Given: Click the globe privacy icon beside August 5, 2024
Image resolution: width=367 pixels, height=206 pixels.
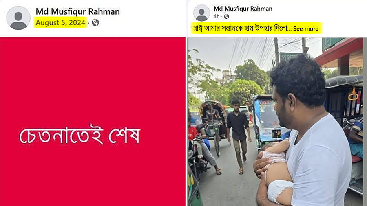Looking at the screenshot, I should coord(95,23).
